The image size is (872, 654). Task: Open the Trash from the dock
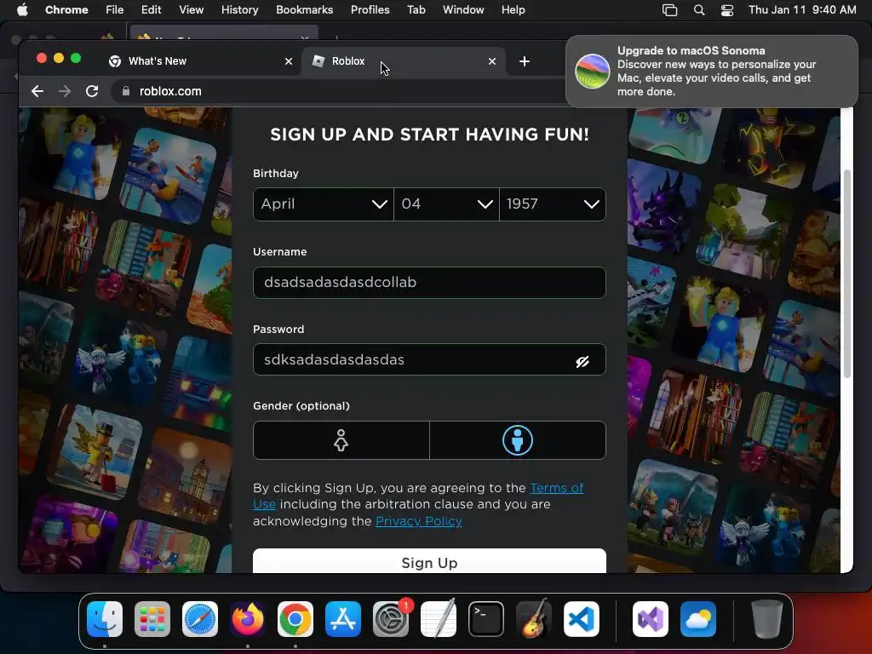click(x=767, y=619)
